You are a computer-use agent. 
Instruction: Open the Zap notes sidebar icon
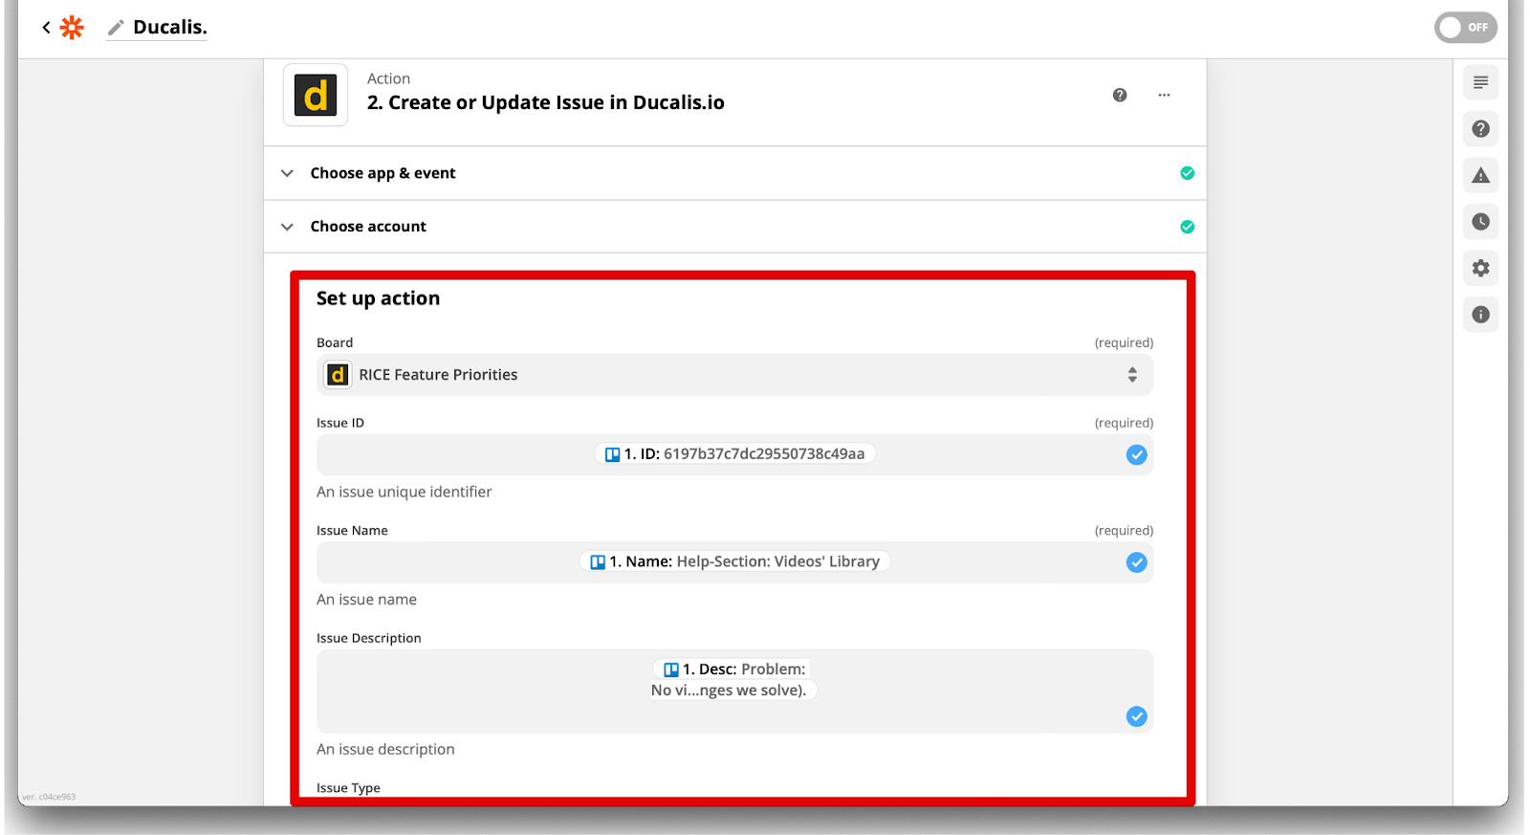[x=1480, y=82]
